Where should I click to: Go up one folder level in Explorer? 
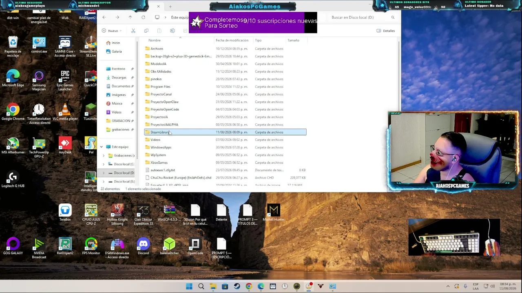[130, 17]
